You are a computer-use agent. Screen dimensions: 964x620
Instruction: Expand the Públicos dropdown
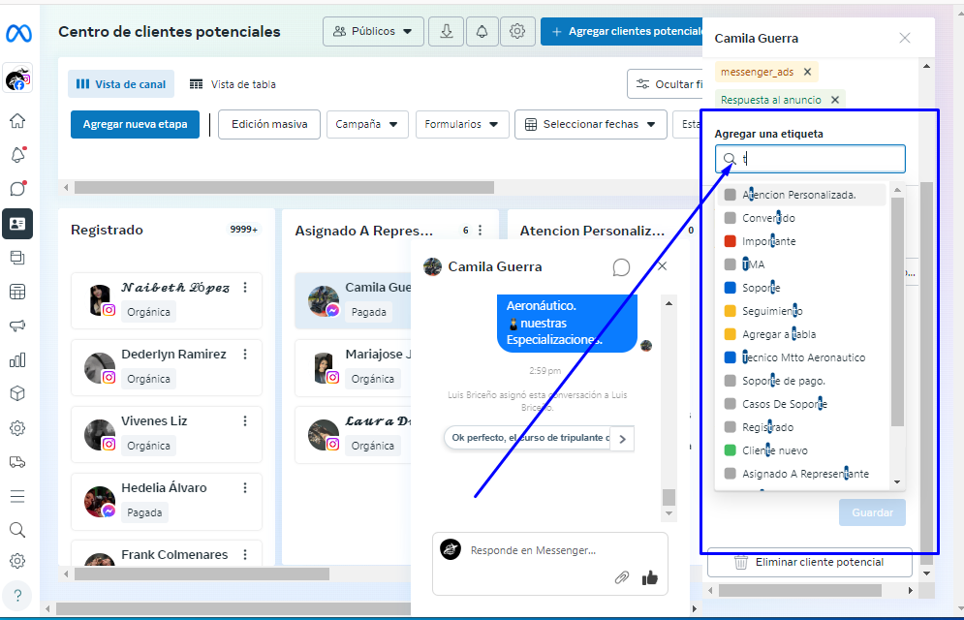373,31
